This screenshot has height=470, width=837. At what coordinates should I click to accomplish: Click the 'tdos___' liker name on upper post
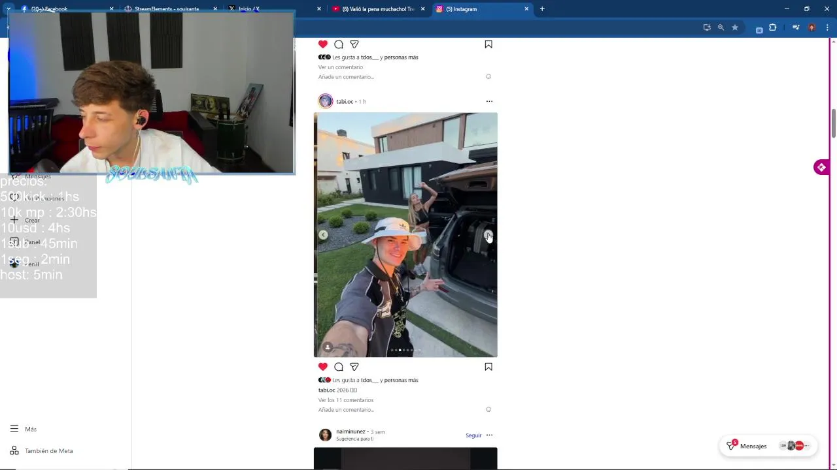point(369,57)
